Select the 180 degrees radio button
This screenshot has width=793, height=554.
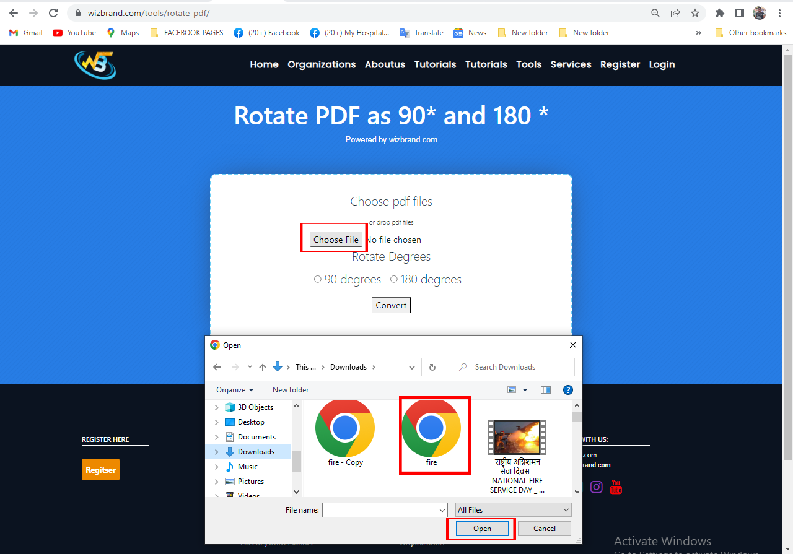point(394,280)
